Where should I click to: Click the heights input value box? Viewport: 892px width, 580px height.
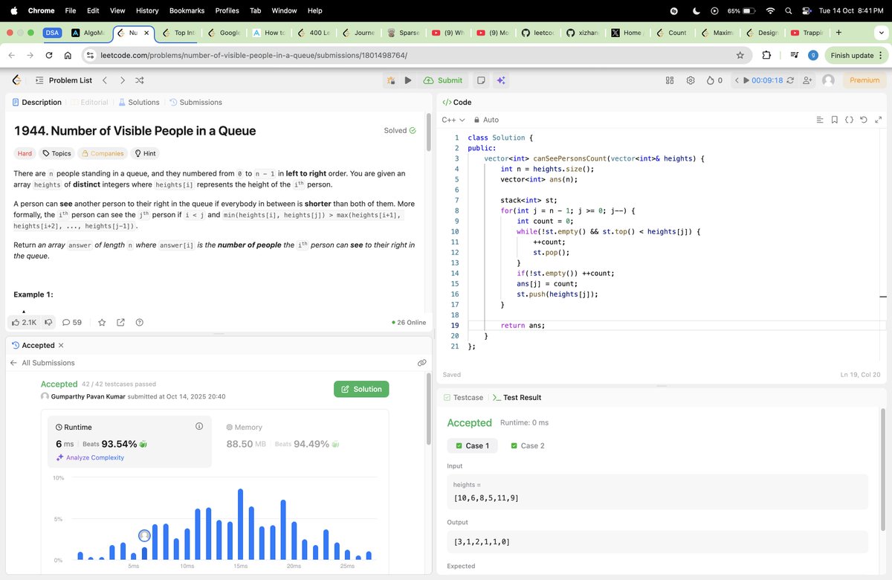click(657, 492)
